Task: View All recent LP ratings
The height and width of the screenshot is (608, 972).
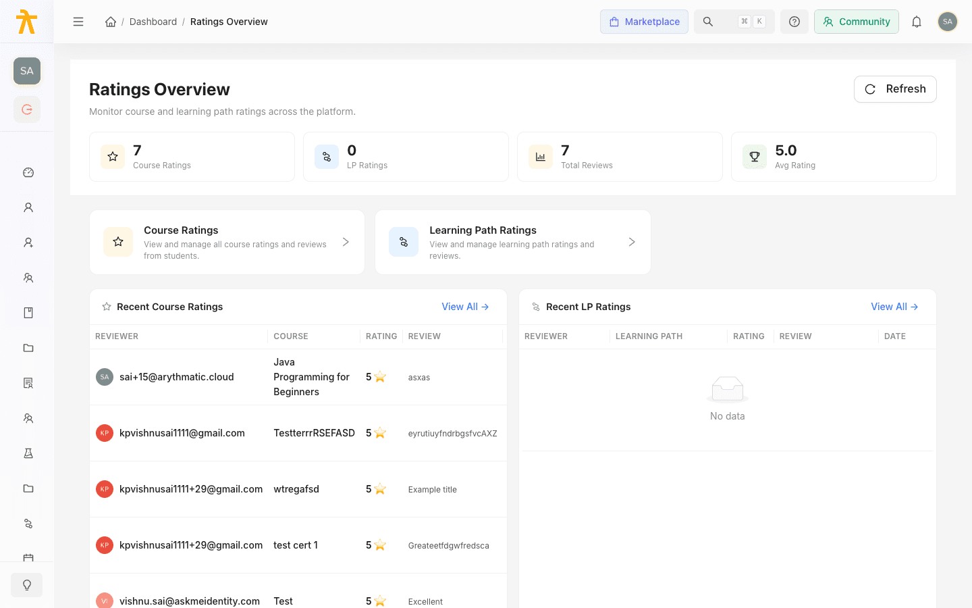Action: 894,307
